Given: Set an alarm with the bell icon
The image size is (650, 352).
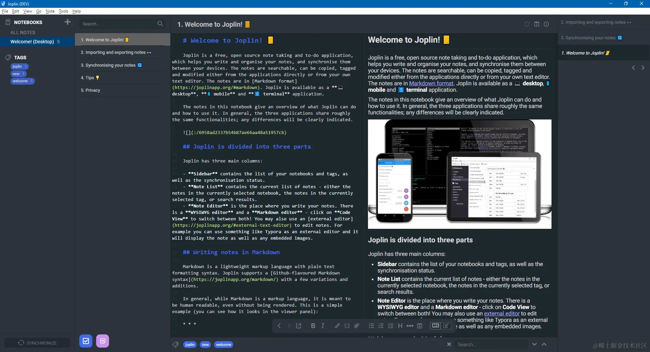Looking at the screenshot, I should (x=527, y=24).
